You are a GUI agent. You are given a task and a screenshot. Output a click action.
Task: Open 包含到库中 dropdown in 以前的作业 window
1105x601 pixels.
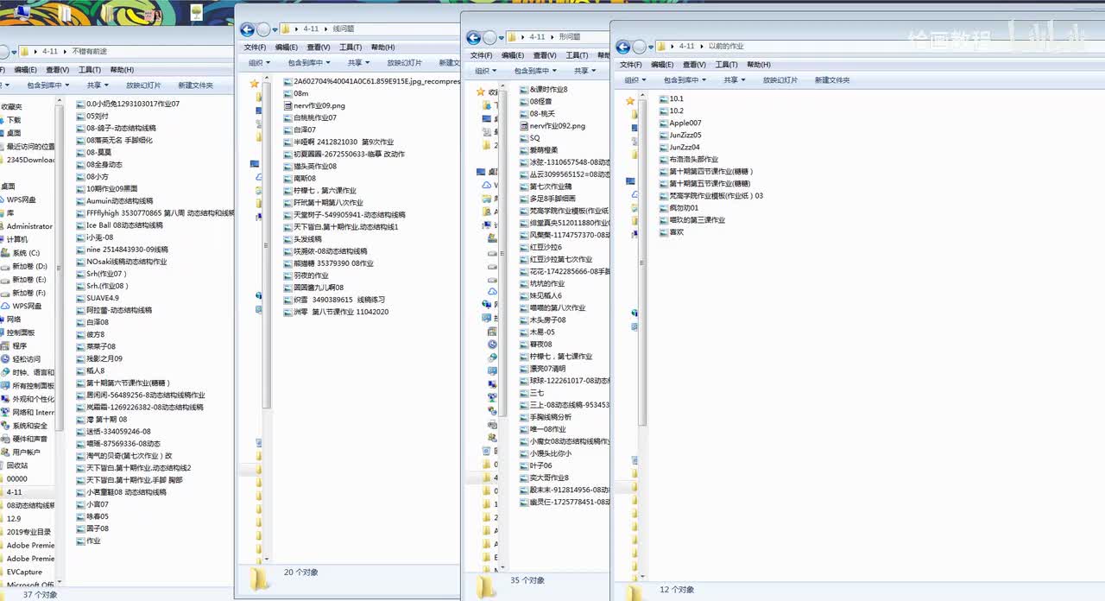685,80
